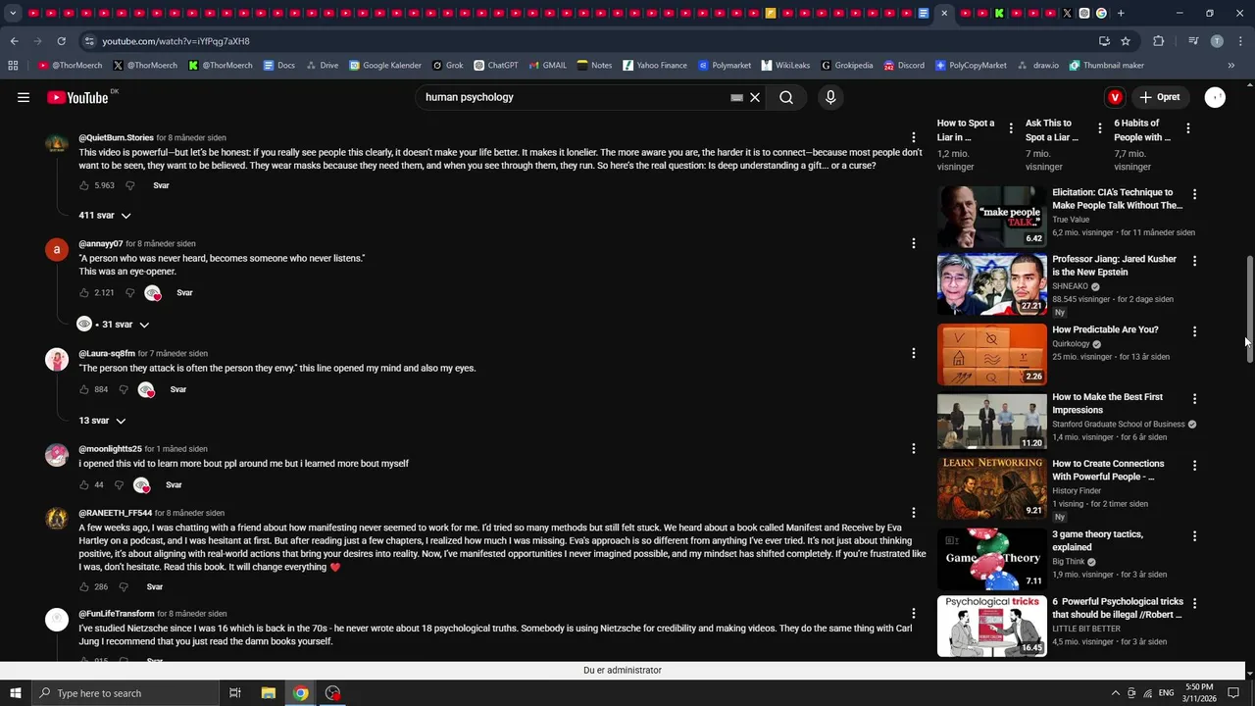Open Task View on the taskbar
The image size is (1255, 706).
pos(235,693)
